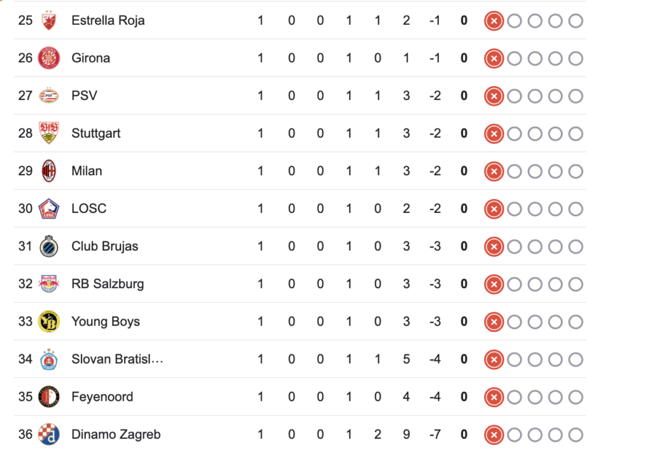This screenshot has width=652, height=464.
Task: Click the Feyenoord club crest
Action: tap(48, 396)
